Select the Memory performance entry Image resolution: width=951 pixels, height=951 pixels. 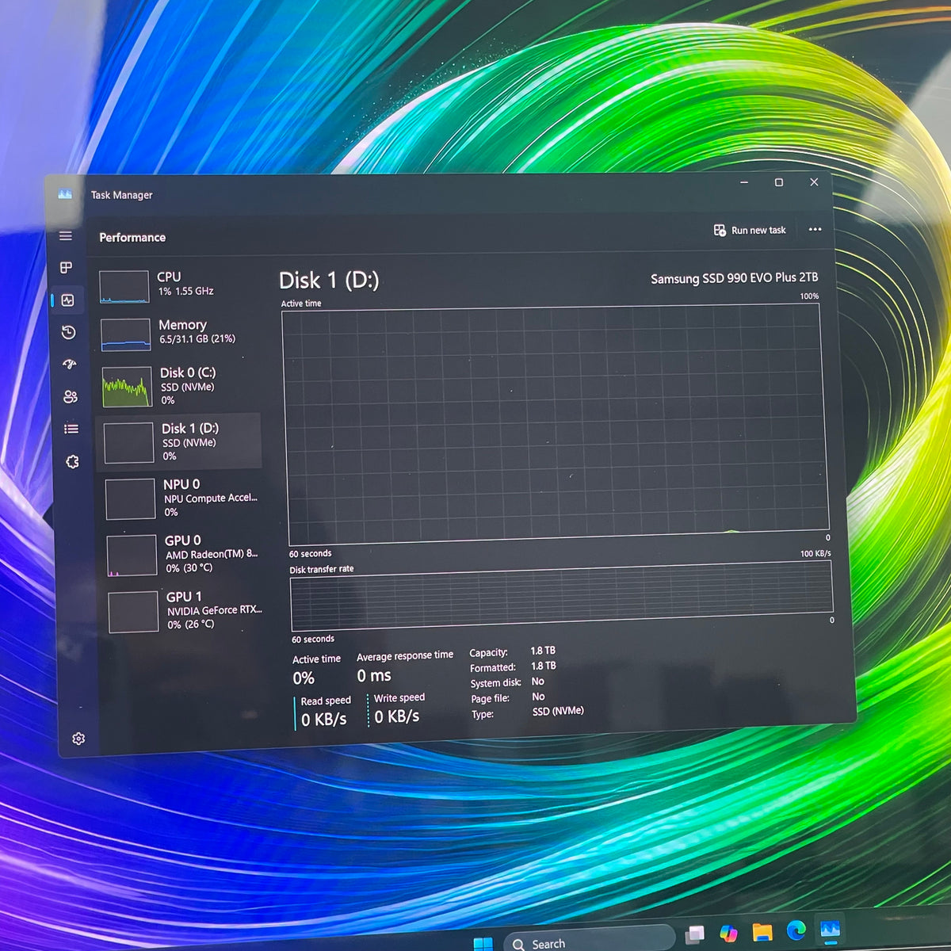pos(178,333)
